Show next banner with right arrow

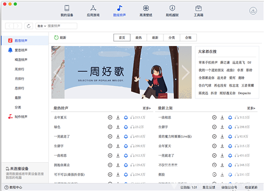pyautogui.click(x=185, y=72)
